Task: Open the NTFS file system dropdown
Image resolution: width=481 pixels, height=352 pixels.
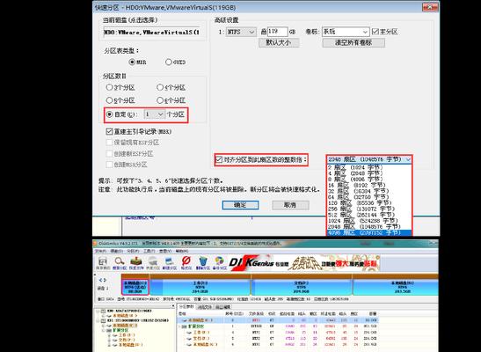Action: click(x=241, y=32)
